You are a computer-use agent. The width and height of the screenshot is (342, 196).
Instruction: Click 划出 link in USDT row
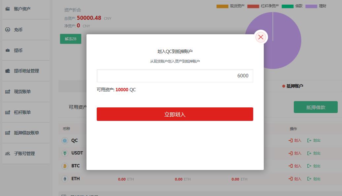tap(314, 154)
